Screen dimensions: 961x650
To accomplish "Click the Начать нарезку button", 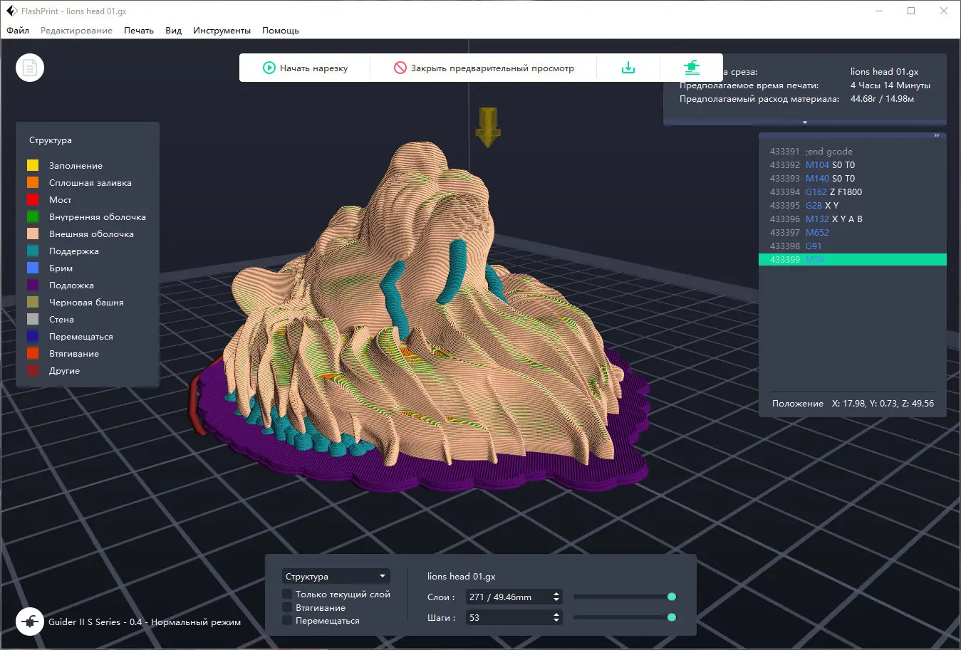I will (306, 68).
